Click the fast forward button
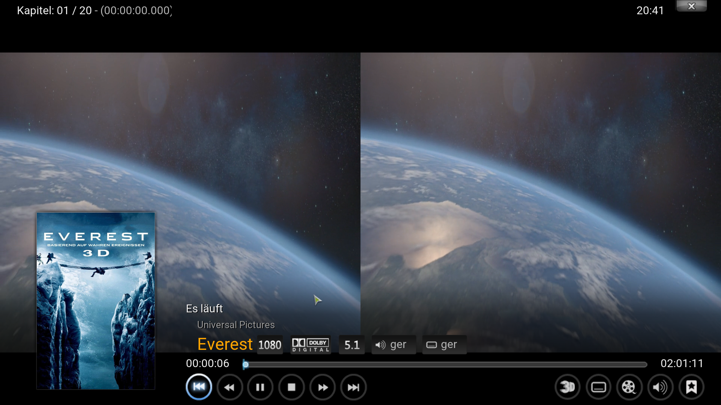The height and width of the screenshot is (405, 721). pos(323,387)
